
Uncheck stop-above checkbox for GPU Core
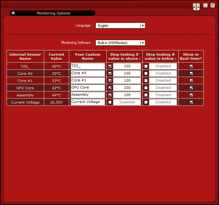110,88
